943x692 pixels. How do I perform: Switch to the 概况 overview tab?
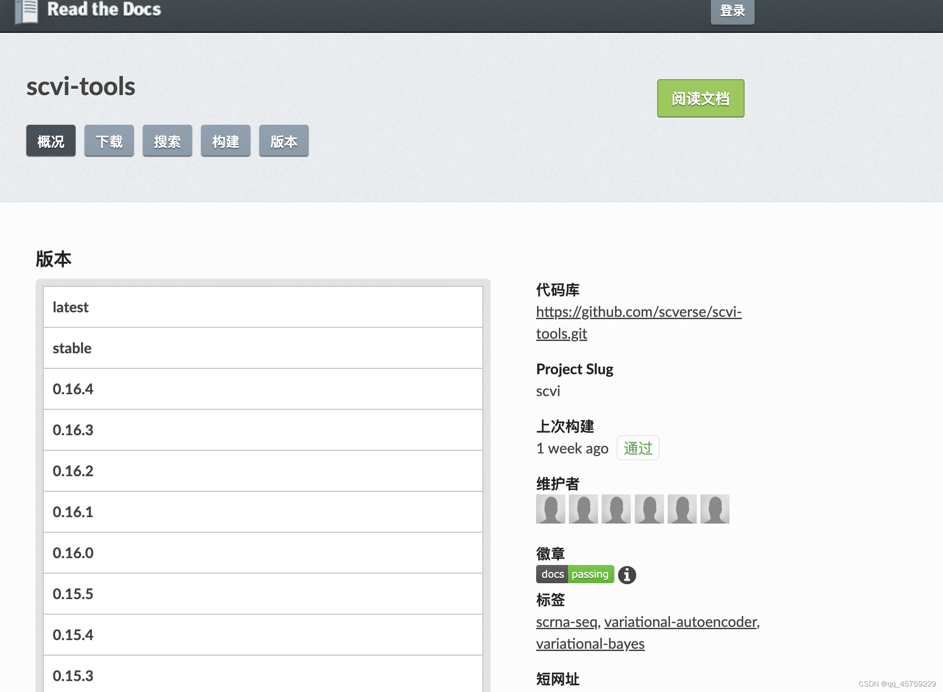[51, 141]
